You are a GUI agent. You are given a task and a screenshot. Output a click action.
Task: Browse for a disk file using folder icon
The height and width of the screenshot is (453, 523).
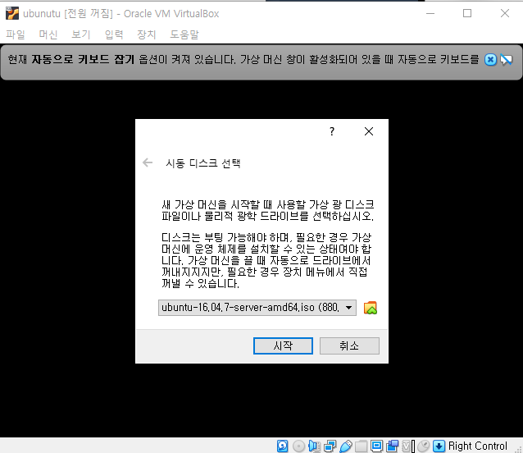pos(371,308)
